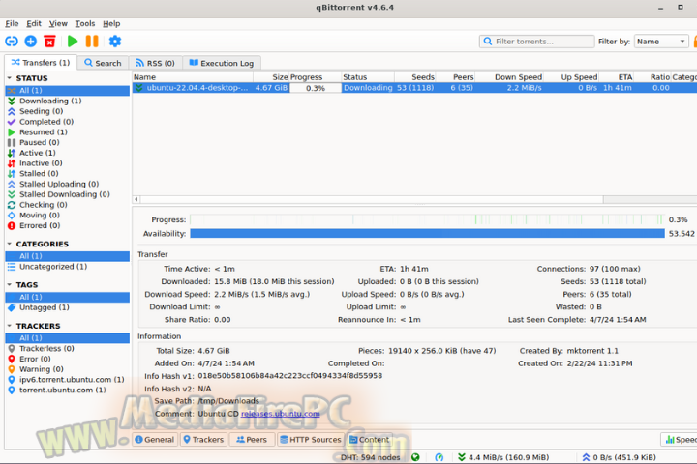Click the Add Torrent File plus icon
The image size is (697, 464).
[x=31, y=42]
